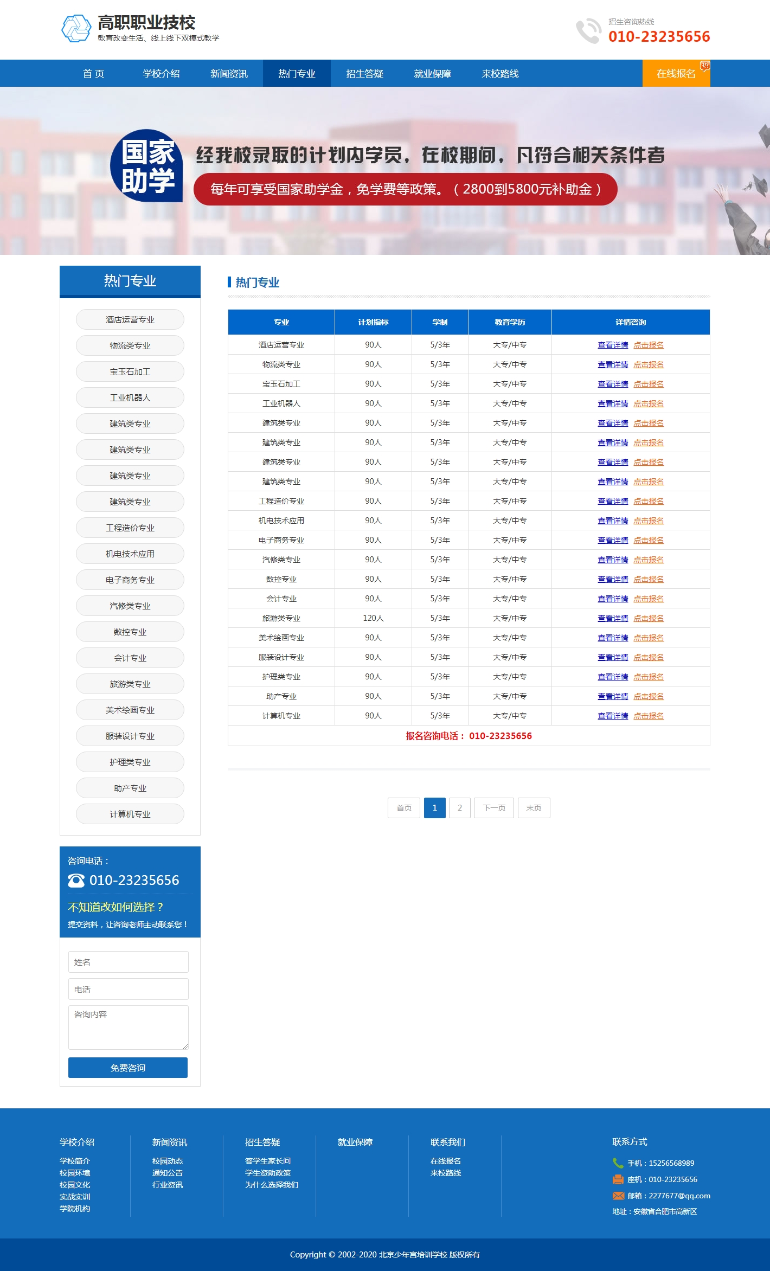Select 助产专业 in the sidebar list
Screen dimensions: 770x1271
130,788
